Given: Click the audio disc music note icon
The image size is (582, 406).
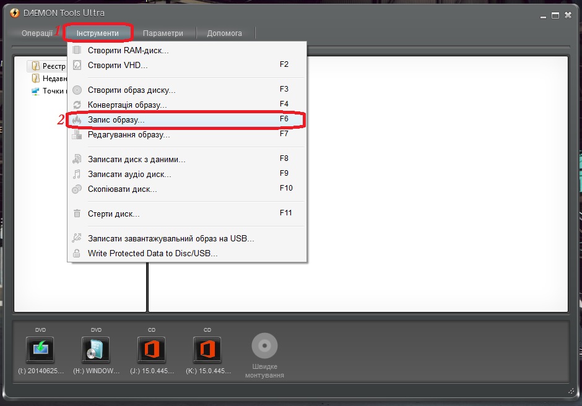Looking at the screenshot, I should (x=77, y=174).
